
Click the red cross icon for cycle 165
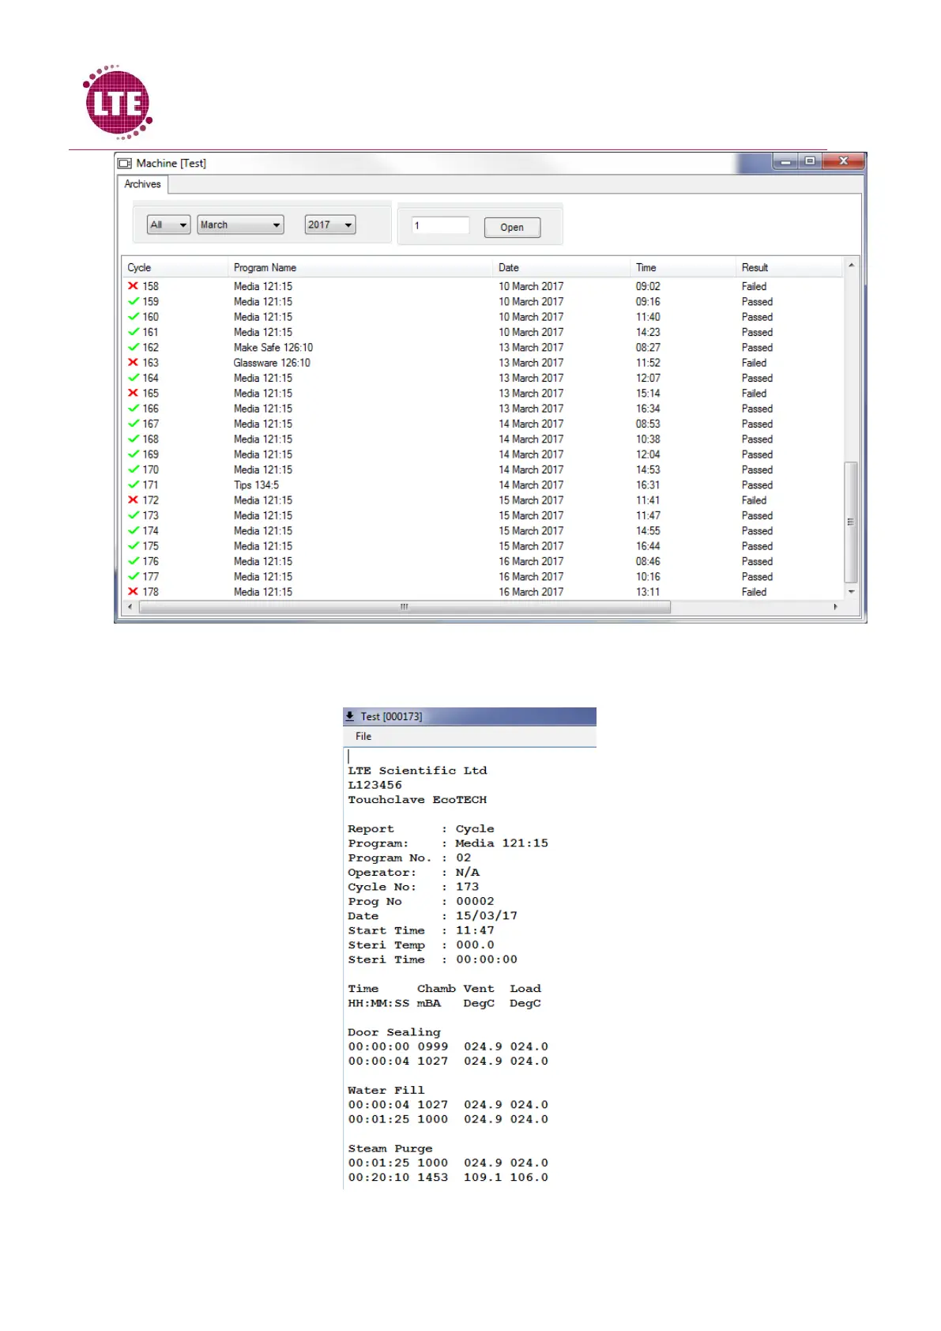(133, 393)
